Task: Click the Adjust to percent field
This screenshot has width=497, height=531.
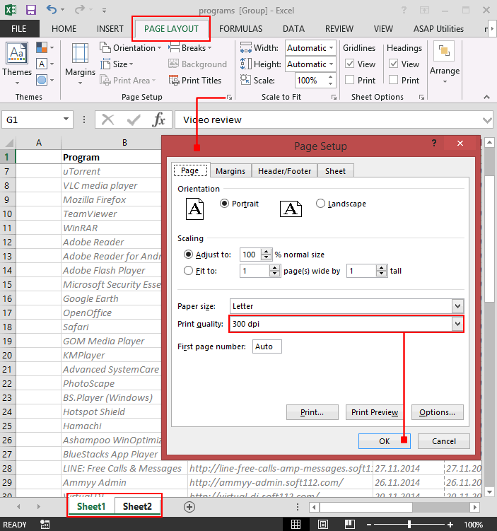Action: pos(251,255)
